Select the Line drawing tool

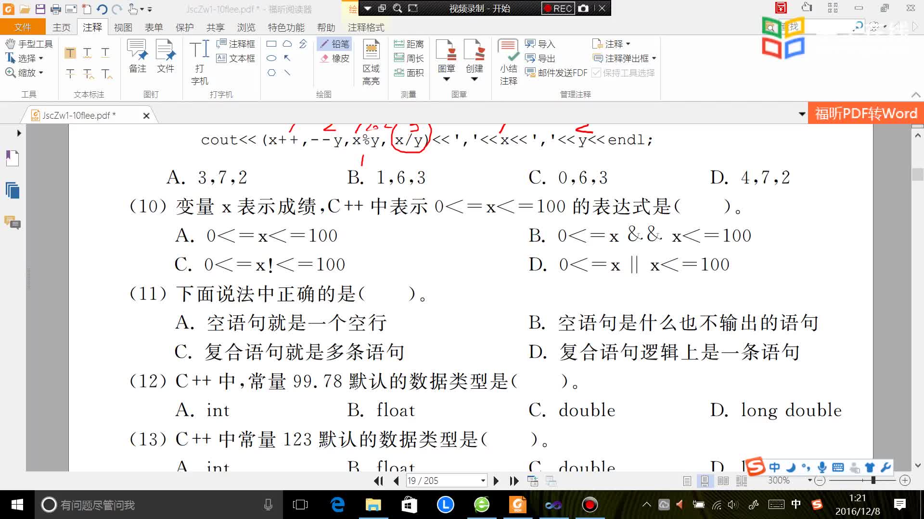(x=287, y=73)
